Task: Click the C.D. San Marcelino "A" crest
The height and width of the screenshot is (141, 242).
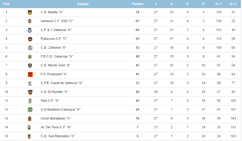Action: 29,136
